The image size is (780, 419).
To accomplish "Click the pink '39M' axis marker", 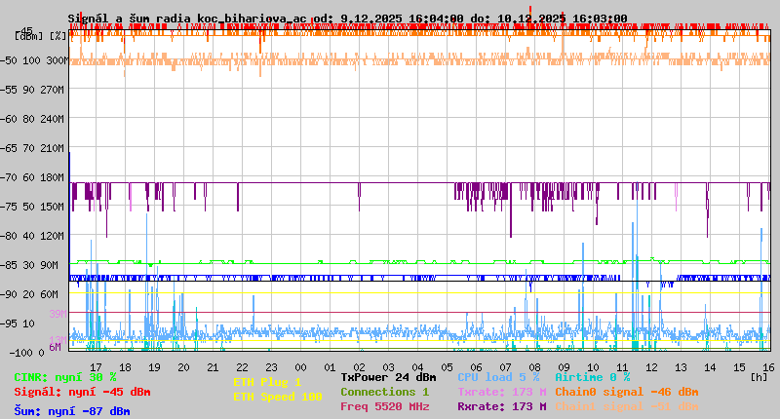I will (x=58, y=314).
